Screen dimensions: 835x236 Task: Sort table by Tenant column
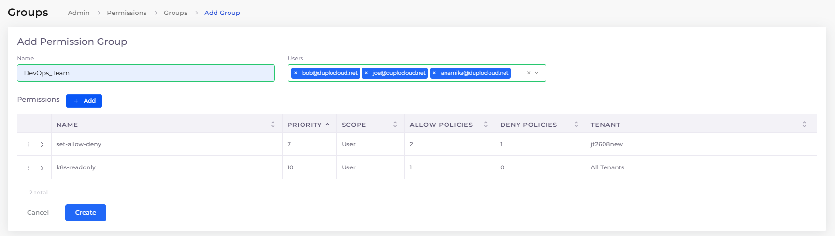tap(804, 125)
